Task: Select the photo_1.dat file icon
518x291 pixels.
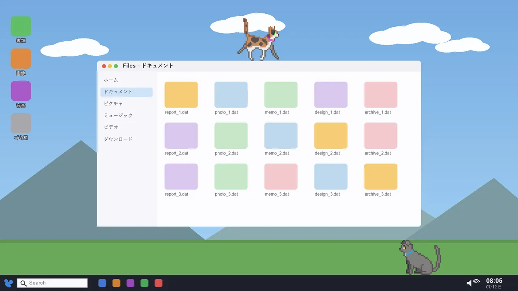Action: pos(231,95)
